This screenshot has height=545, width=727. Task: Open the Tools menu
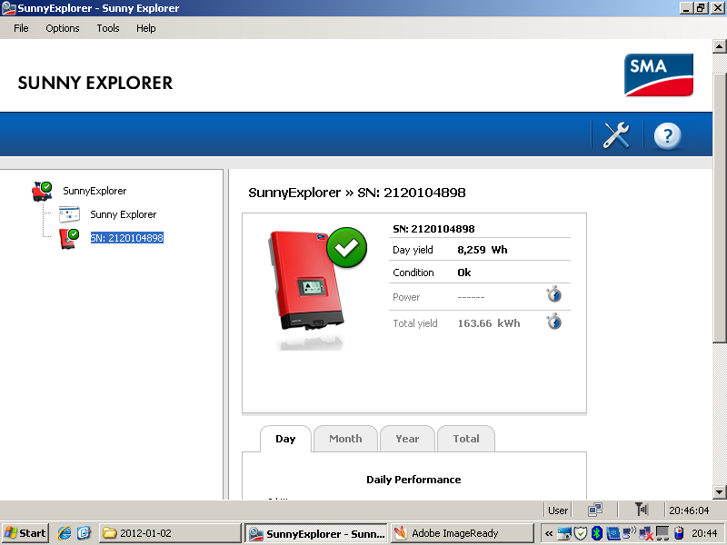click(108, 28)
